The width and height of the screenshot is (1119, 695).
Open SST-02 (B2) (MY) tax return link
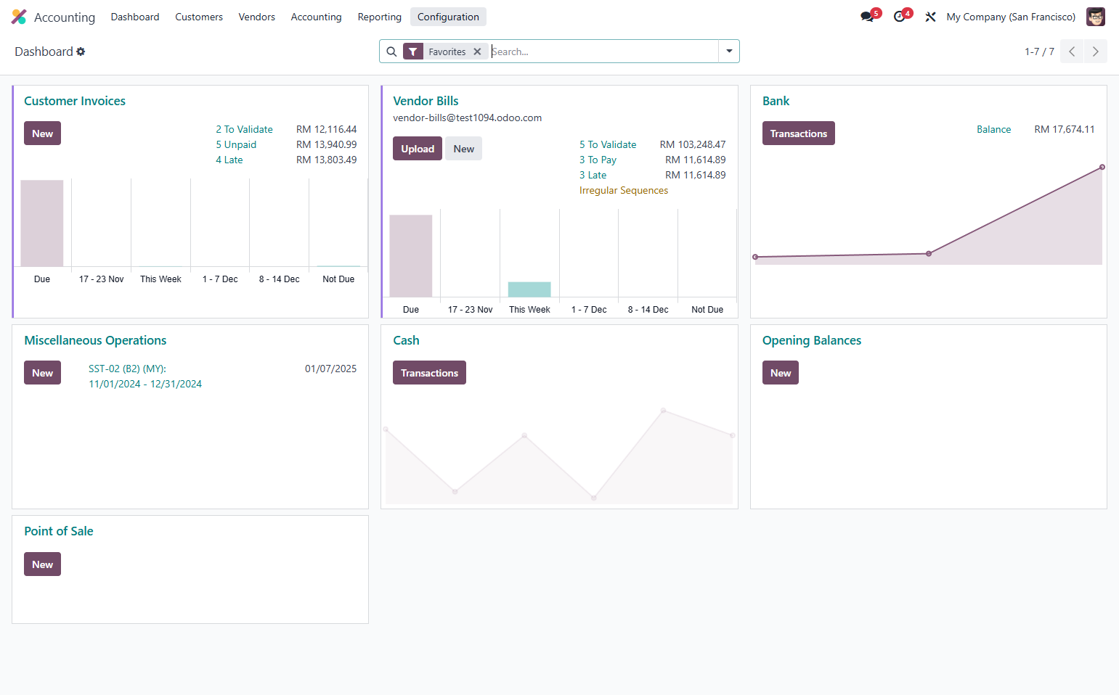(145, 377)
